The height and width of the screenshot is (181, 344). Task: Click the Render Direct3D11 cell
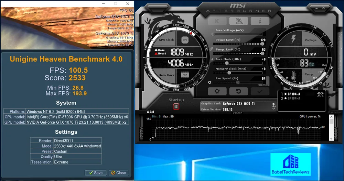coord(77,140)
